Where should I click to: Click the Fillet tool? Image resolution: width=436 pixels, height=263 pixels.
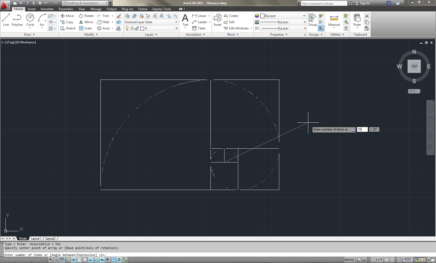pos(103,22)
